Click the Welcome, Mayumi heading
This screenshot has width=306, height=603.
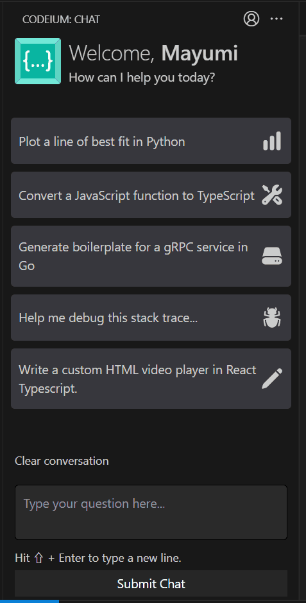(153, 53)
